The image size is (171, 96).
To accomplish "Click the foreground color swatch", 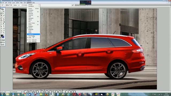I will [x=2, y=35].
